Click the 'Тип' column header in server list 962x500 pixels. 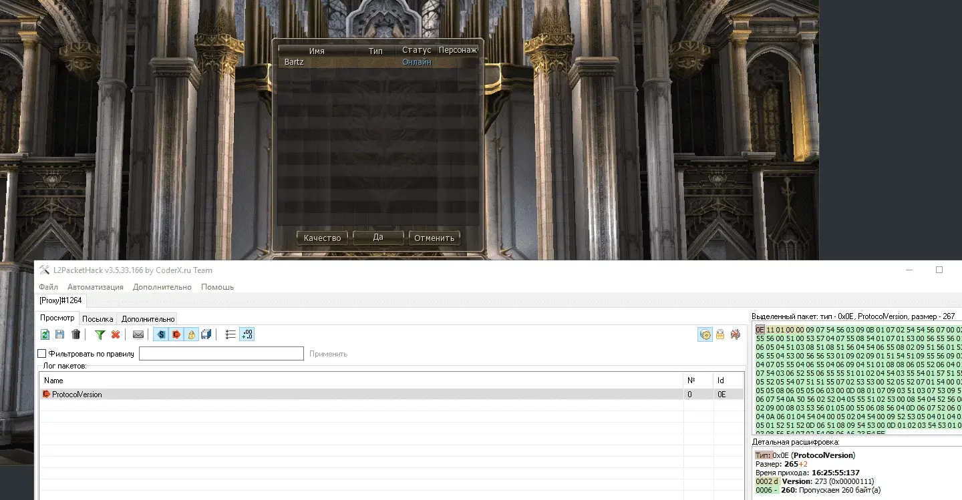(x=375, y=51)
